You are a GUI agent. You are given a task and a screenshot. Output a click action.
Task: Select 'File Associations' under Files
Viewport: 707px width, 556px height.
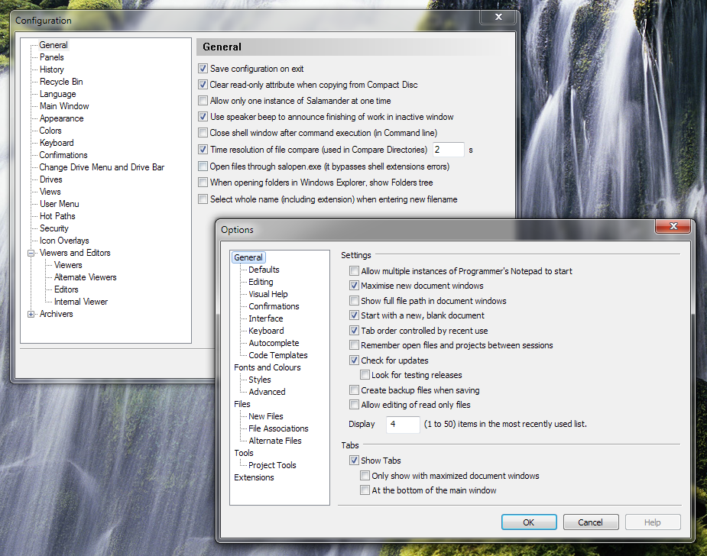click(x=278, y=428)
